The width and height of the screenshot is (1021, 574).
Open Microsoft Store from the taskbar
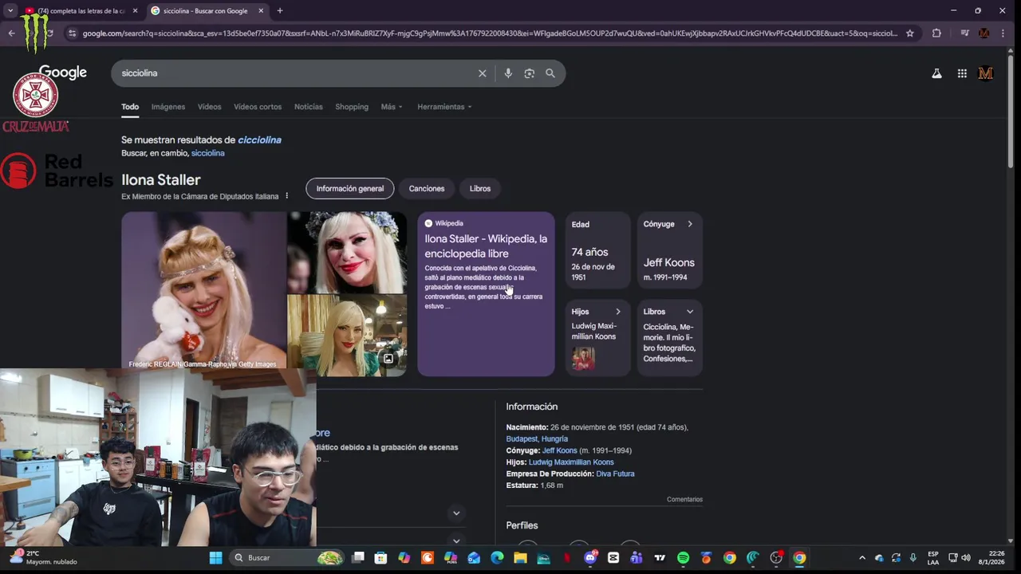(x=380, y=558)
